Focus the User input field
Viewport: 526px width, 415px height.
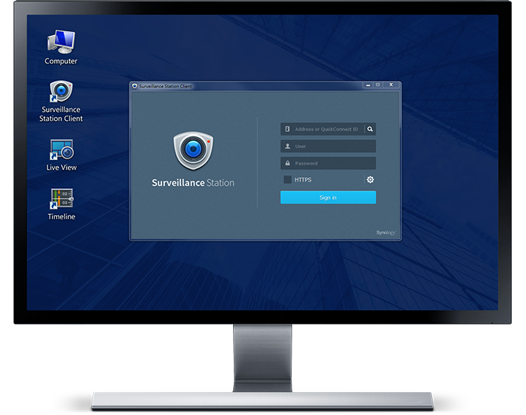click(x=328, y=146)
